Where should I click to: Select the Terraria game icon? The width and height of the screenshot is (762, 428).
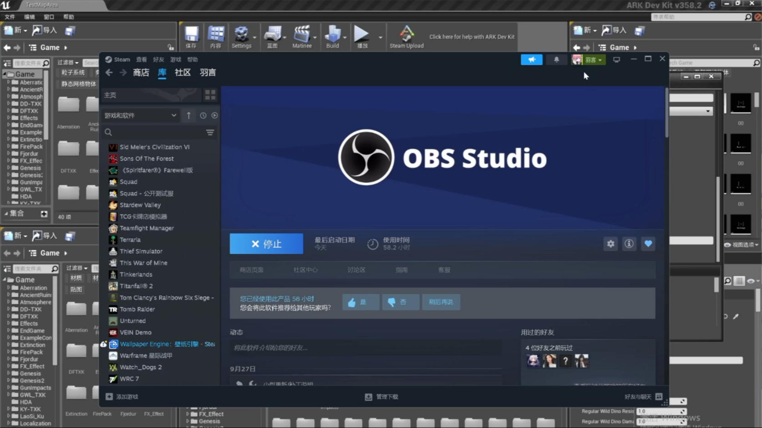tap(113, 240)
